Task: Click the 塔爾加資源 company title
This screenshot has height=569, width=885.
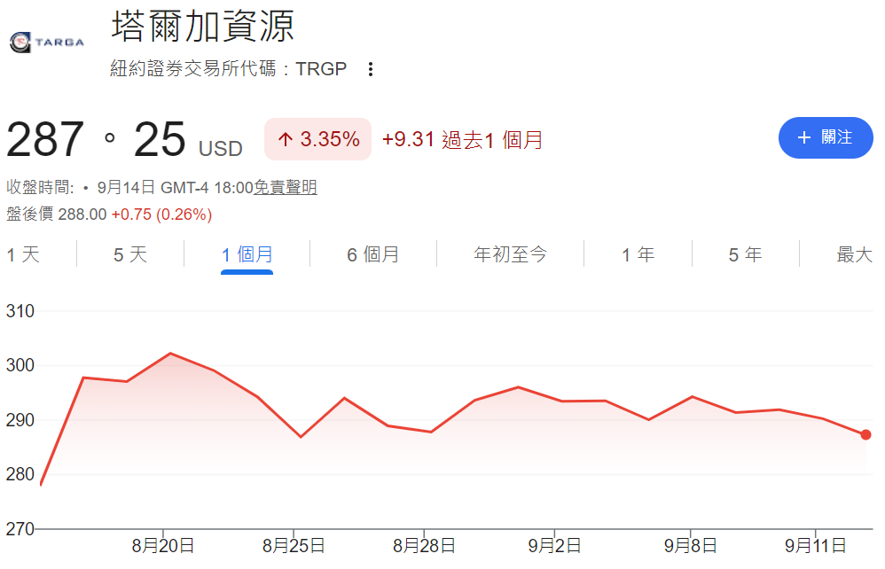Action: pos(203,26)
